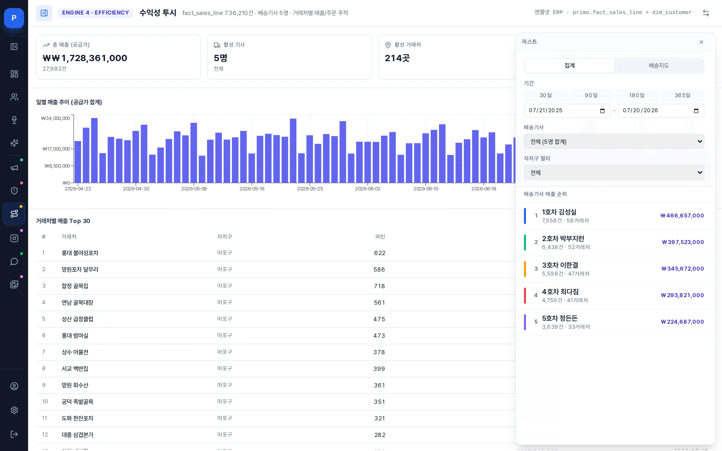722x451 pixels.
Task: Select the 90일 period button
Action: pyautogui.click(x=591, y=95)
